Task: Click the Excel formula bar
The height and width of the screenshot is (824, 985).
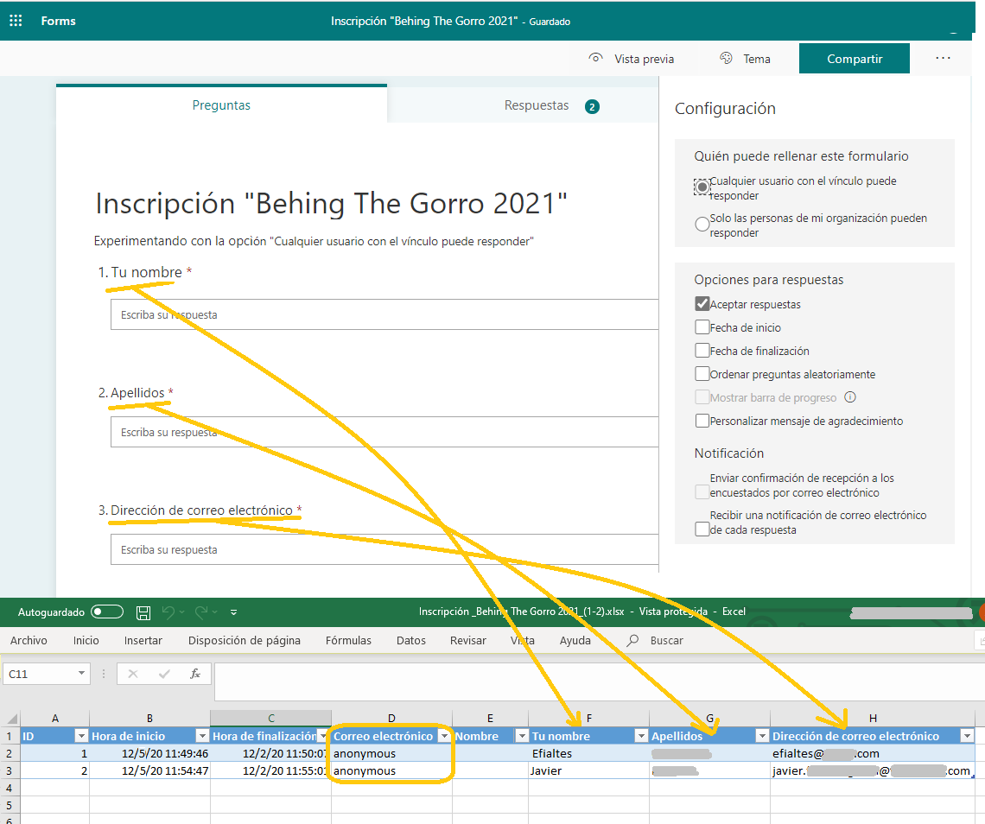Action: [x=600, y=681]
